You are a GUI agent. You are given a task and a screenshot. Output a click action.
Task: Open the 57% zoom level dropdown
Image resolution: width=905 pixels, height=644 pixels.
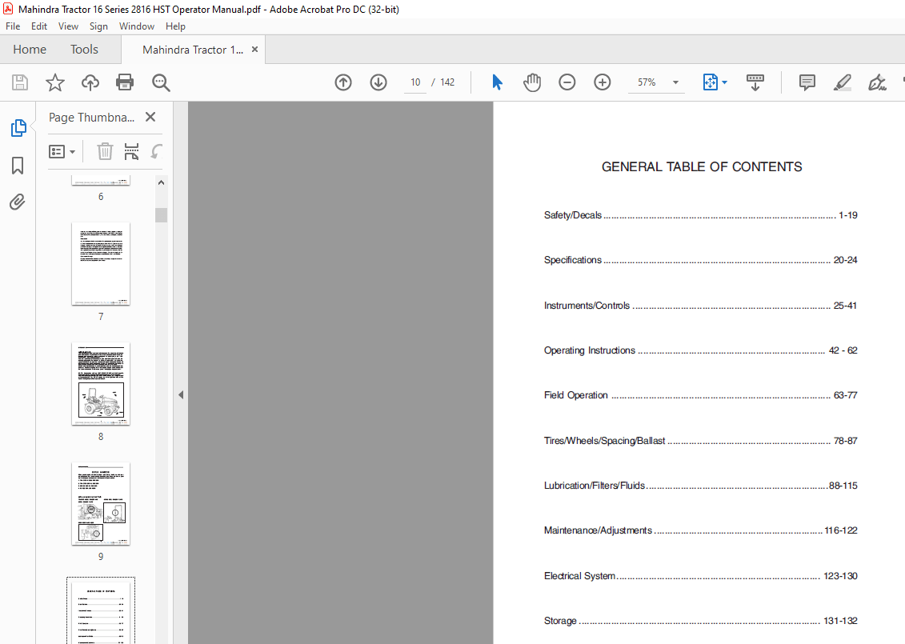[675, 82]
